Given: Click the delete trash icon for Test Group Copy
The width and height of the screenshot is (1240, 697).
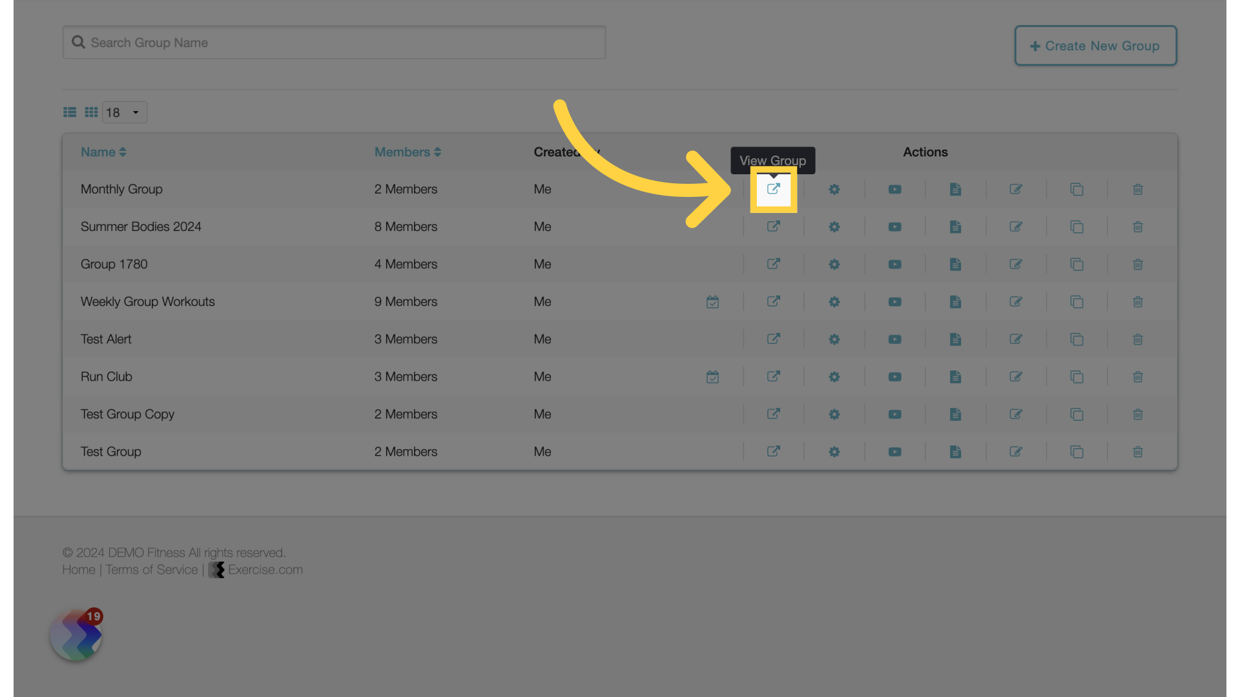Looking at the screenshot, I should (1138, 414).
